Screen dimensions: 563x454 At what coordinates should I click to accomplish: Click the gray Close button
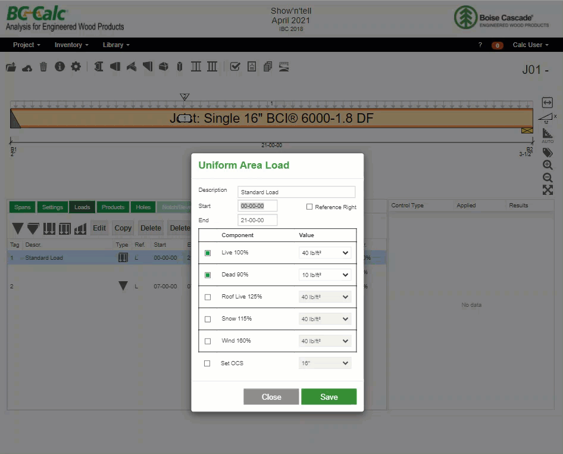coord(271,397)
